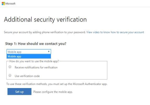Click the Microsoft wordmark text in header
Image resolution: width=150 pixels, height=105 pixels.
click(10, 4)
